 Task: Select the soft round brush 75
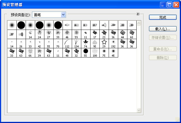click(x=104, y=52)
